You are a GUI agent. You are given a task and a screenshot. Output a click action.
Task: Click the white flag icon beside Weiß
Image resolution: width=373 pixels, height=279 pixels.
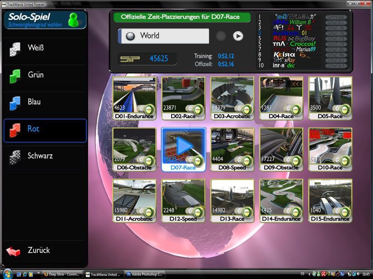[x=15, y=49]
